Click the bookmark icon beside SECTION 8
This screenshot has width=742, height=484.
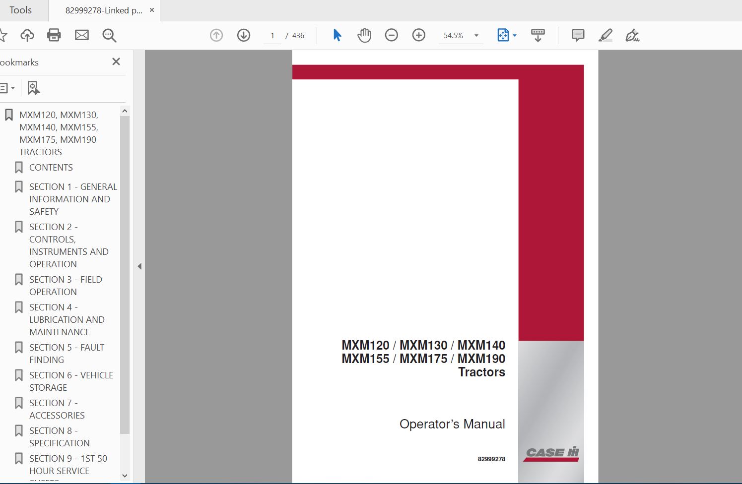click(19, 431)
